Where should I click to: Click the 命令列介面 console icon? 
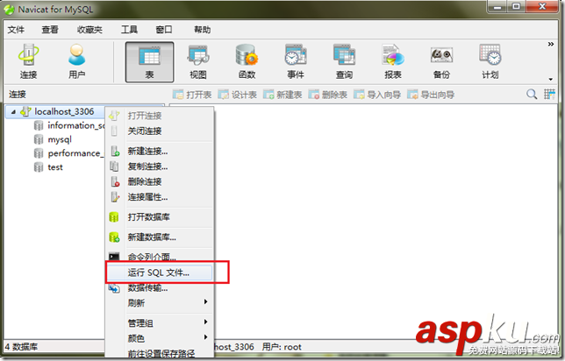click(114, 257)
